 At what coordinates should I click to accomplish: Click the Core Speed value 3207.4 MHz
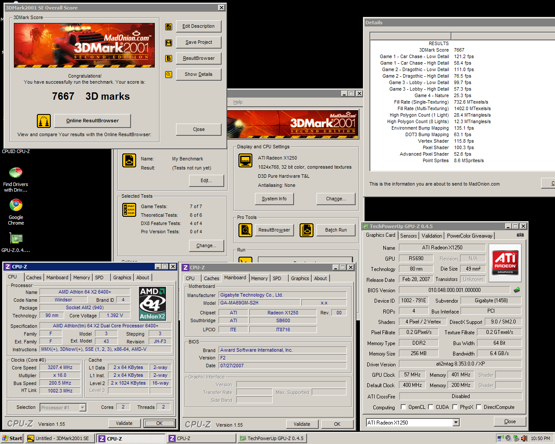pyautogui.click(x=60, y=367)
